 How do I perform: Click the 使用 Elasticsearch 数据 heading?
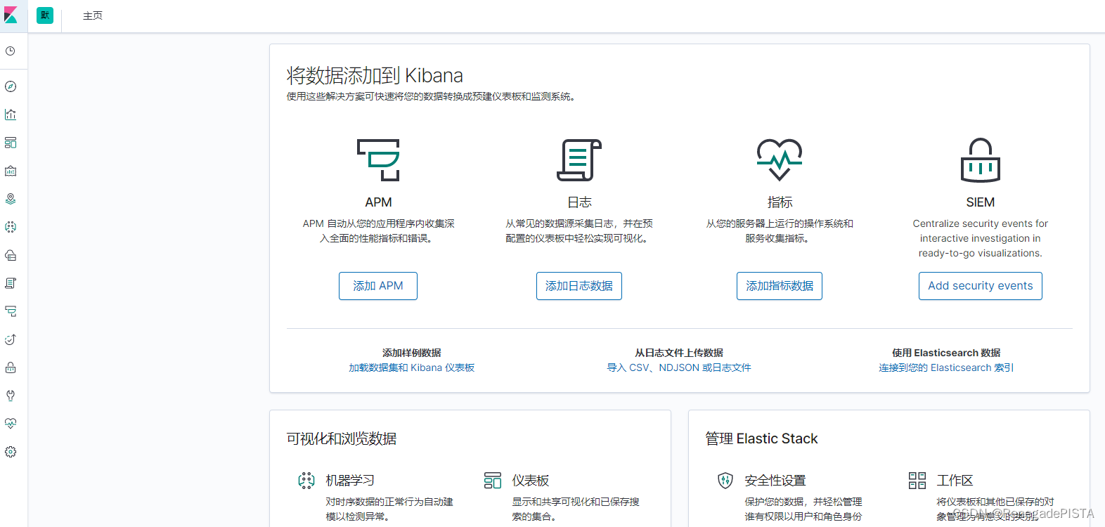tap(946, 353)
